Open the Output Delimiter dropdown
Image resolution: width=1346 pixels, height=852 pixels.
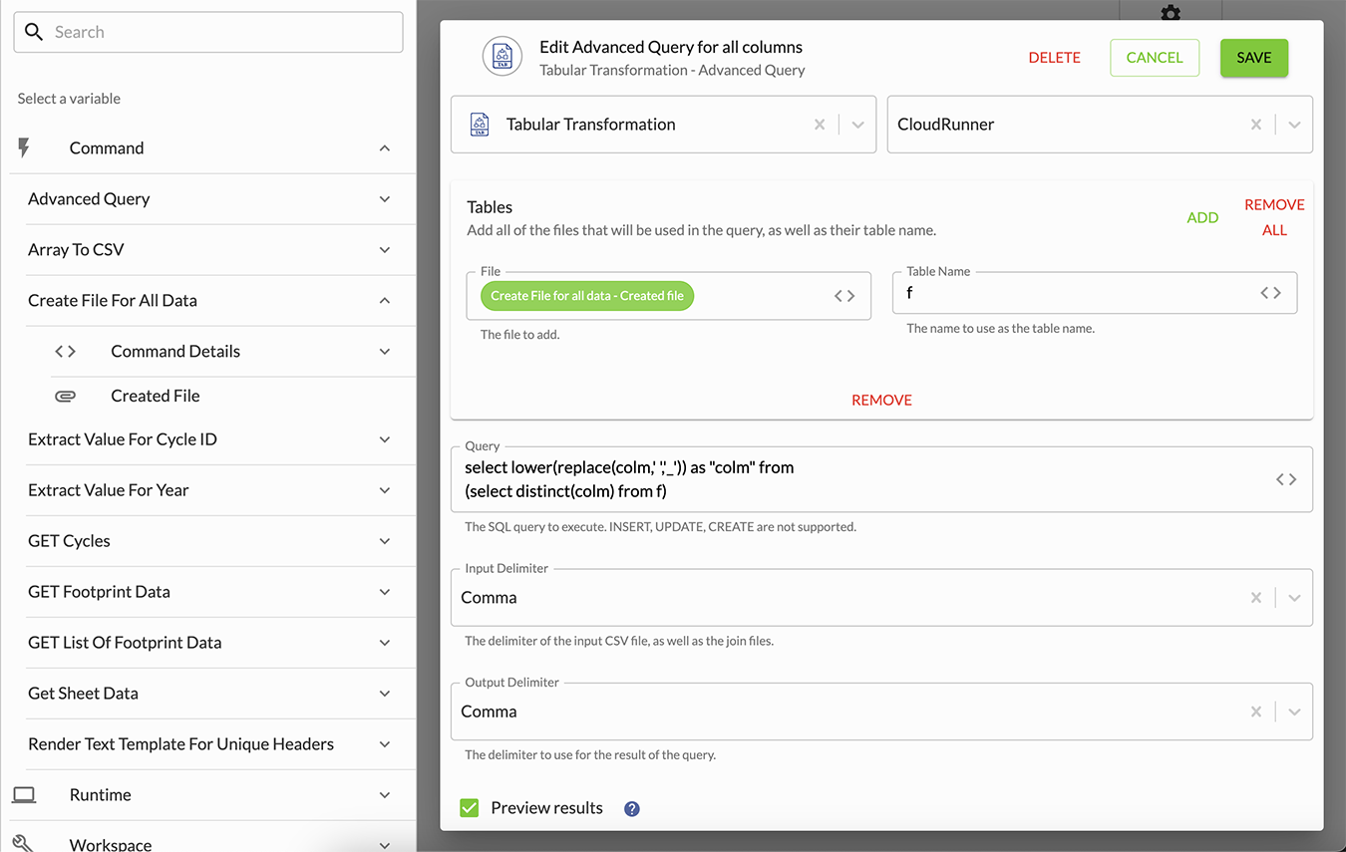pos(1294,711)
